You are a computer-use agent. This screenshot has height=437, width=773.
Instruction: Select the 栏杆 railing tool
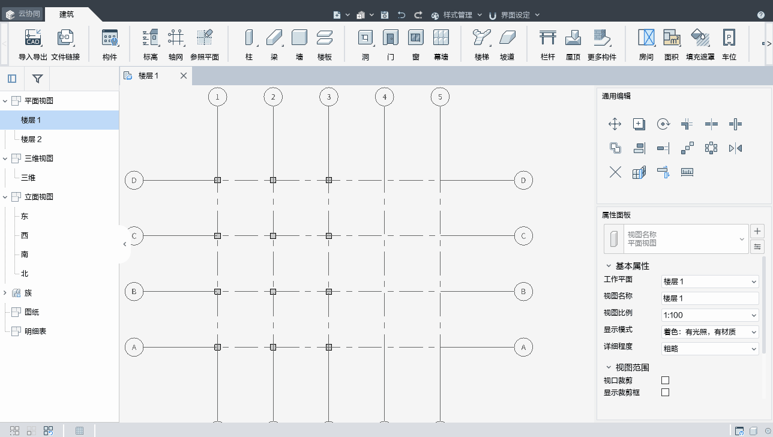coord(548,44)
